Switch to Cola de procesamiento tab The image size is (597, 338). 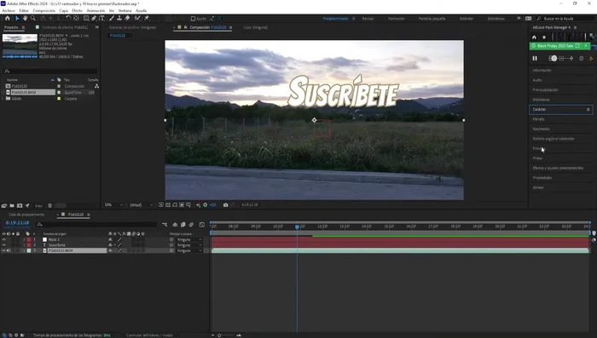click(x=26, y=215)
